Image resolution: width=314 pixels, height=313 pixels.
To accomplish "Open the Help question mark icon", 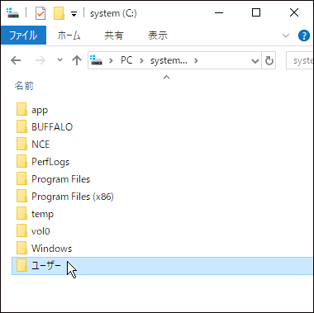I will coord(304,36).
